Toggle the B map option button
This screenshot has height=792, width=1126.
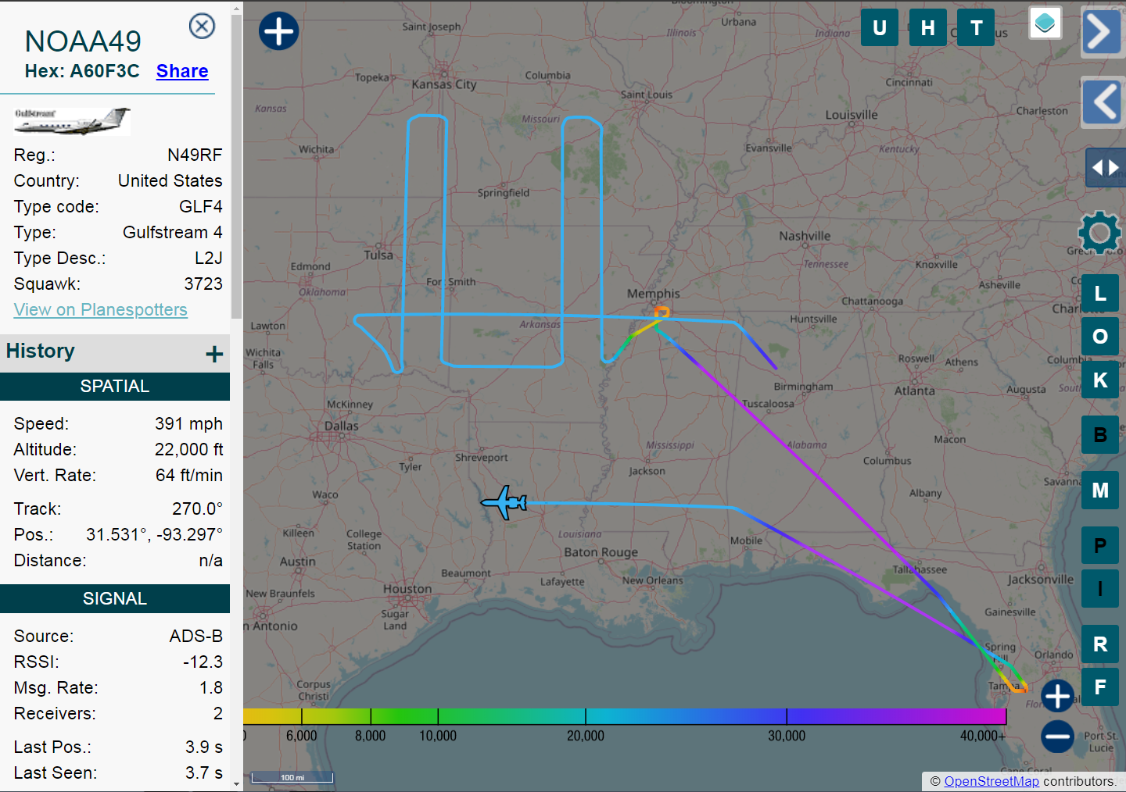[x=1100, y=435]
